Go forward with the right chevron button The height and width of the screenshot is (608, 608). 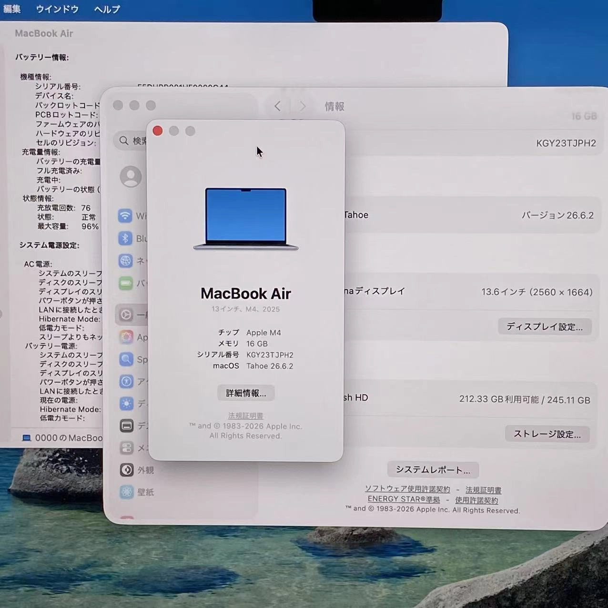pyautogui.click(x=302, y=106)
